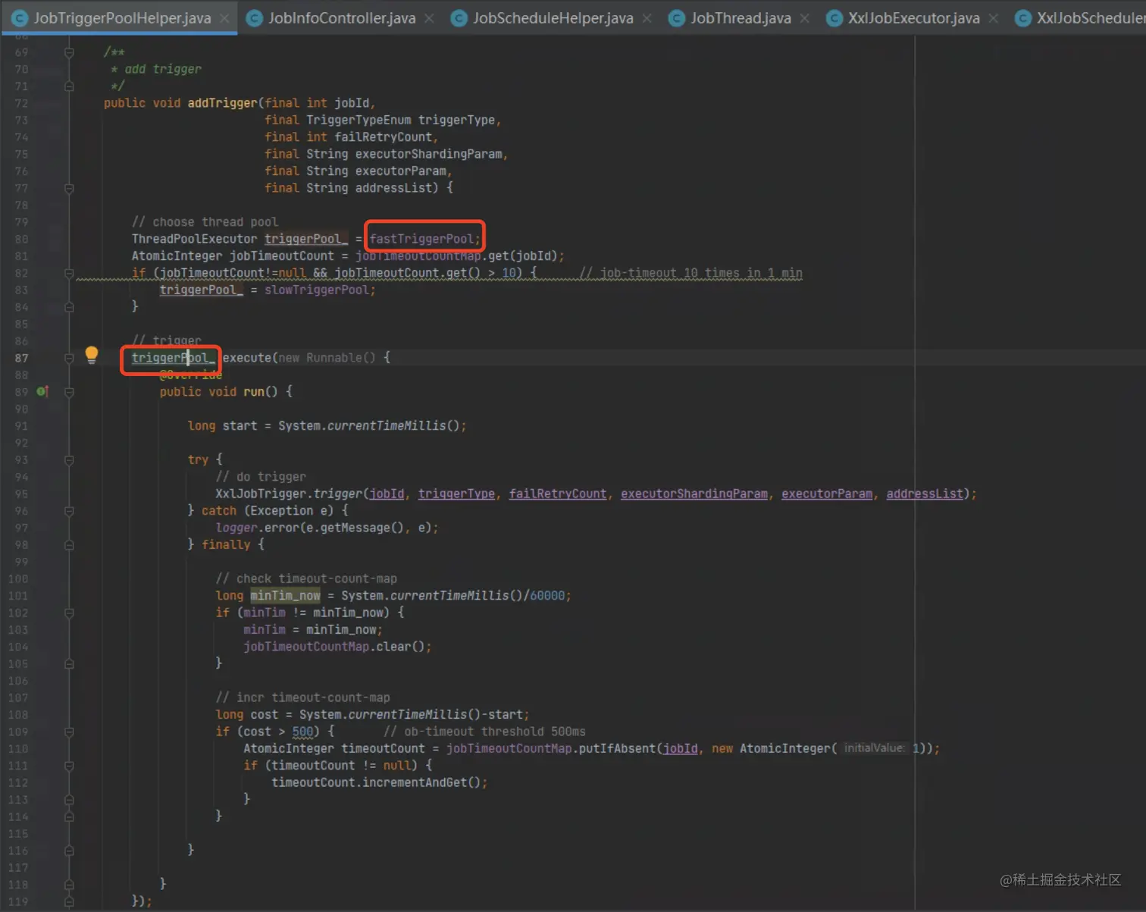Click the highlighted minTim_now variable on line 101
The width and height of the screenshot is (1146, 912).
pos(285,596)
